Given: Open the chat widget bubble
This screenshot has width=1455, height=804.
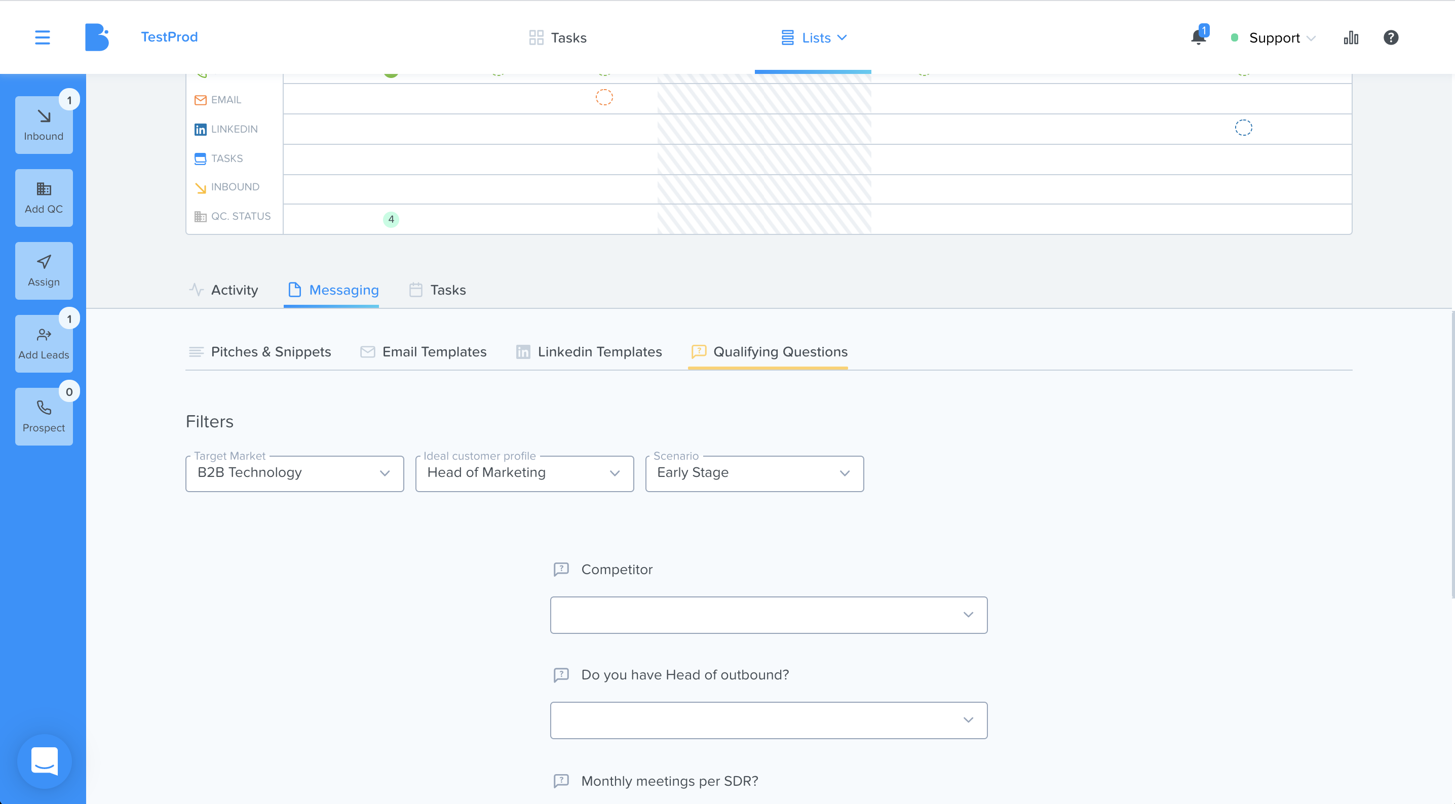Looking at the screenshot, I should click(x=44, y=761).
